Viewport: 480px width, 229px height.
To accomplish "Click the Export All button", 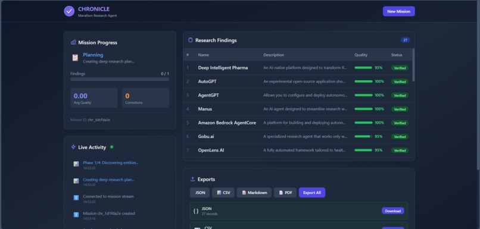I will click(x=312, y=193).
